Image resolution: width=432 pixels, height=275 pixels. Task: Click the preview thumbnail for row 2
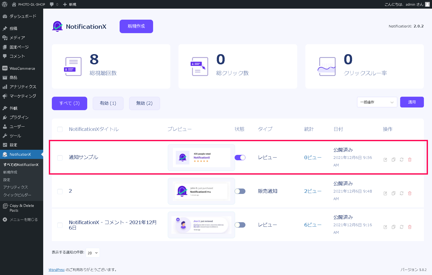pyautogui.click(x=201, y=191)
